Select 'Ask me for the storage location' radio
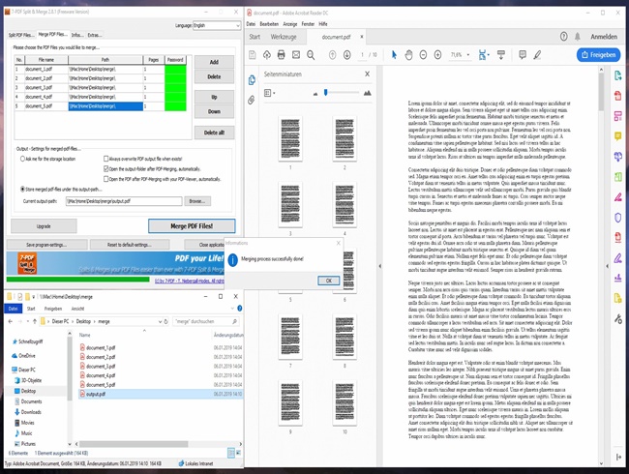 (22, 159)
